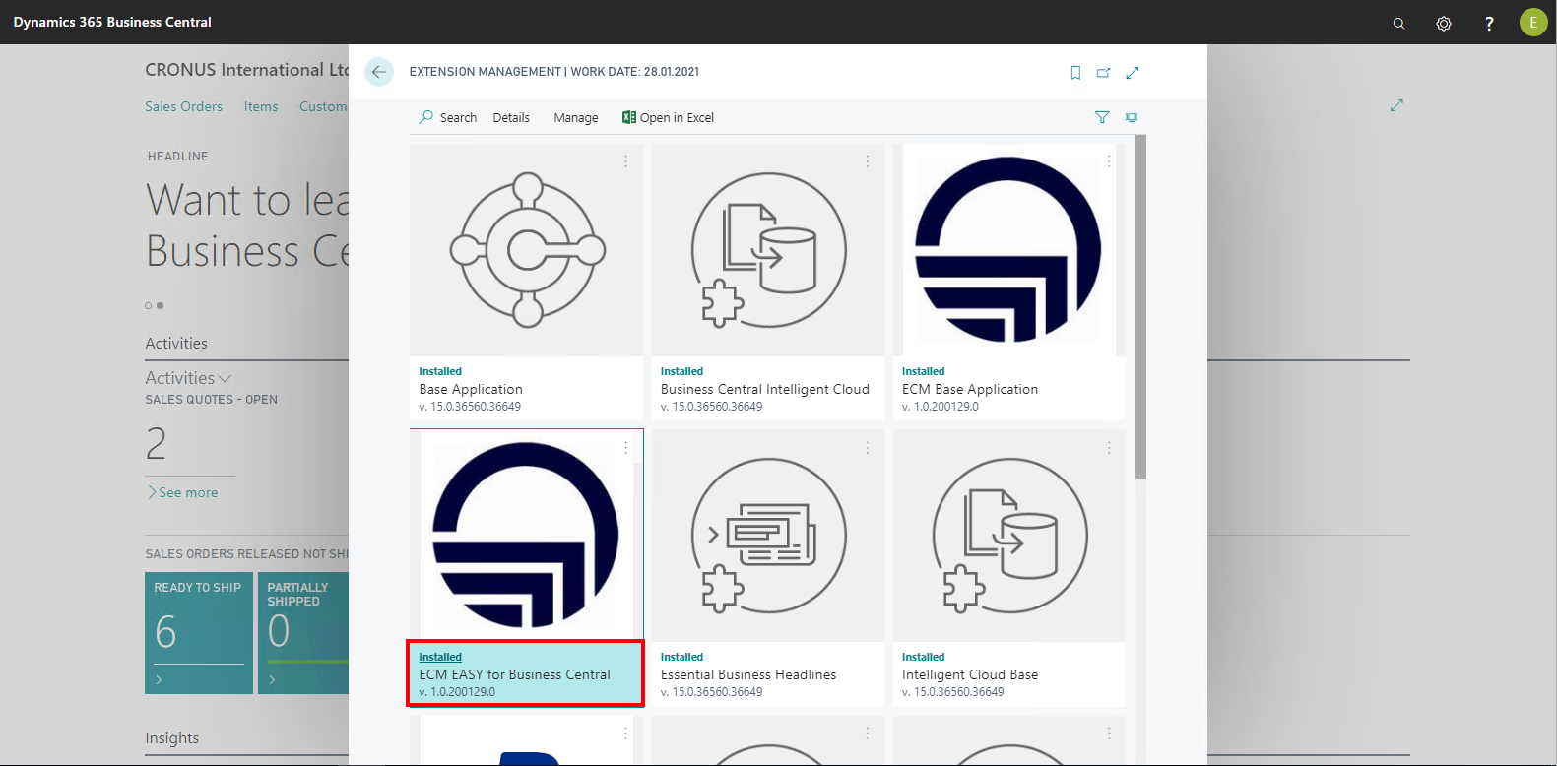
Task: Select the ECM EASY for Business Central logo
Action: (x=527, y=536)
